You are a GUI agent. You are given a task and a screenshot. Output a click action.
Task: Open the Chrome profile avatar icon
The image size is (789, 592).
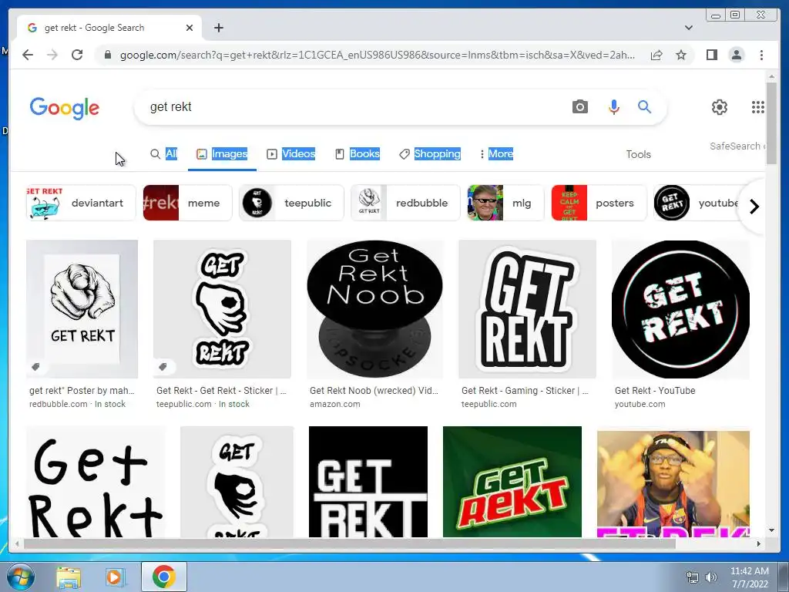click(x=736, y=55)
